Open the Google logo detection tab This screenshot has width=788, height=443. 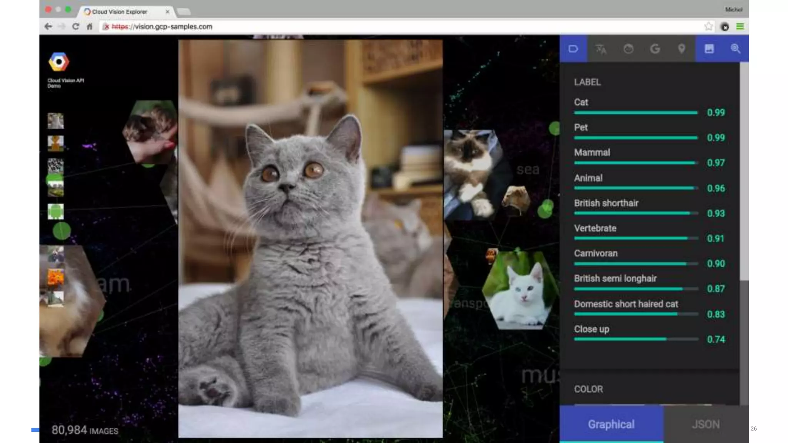click(655, 49)
